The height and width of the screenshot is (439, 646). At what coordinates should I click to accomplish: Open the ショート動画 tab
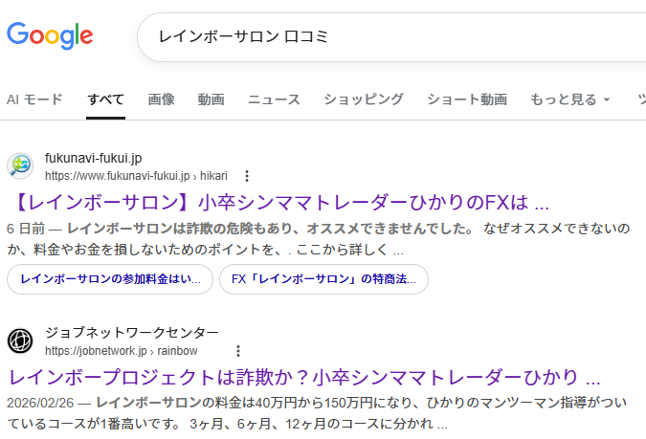tap(467, 99)
